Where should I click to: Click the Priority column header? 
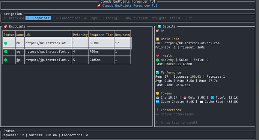click(x=80, y=35)
